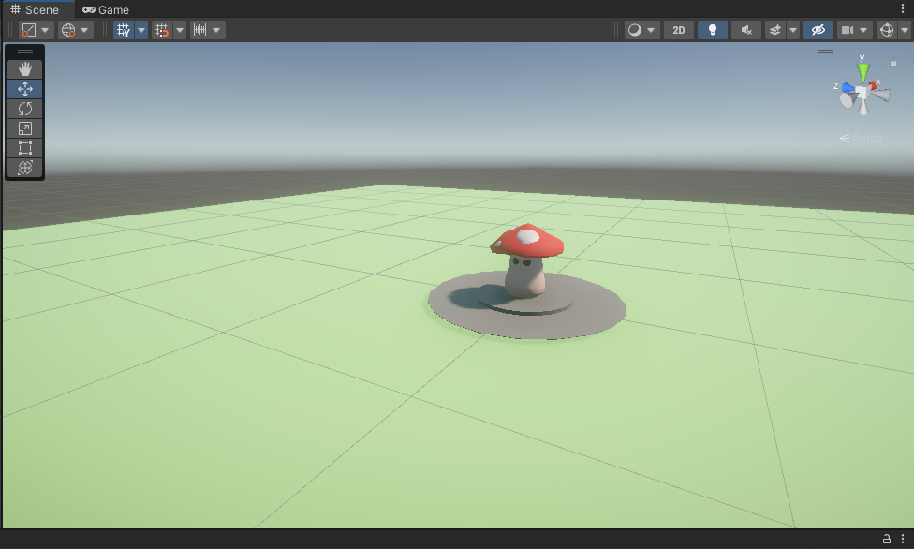
Task: Toggle the Persp projection label
Action: click(861, 139)
